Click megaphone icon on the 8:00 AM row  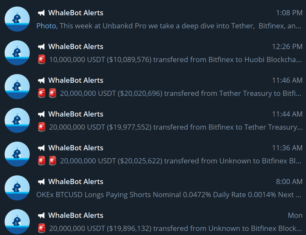[x=41, y=182]
